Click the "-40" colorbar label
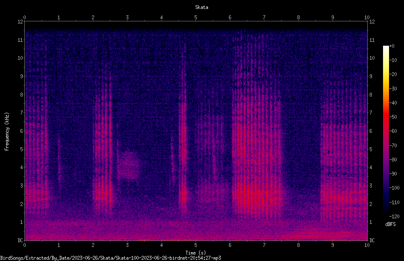Screen dimensions: 404x261 pos(393,103)
